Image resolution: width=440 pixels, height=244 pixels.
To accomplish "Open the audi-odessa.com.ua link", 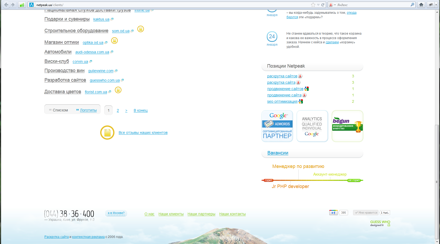I will [92, 52].
